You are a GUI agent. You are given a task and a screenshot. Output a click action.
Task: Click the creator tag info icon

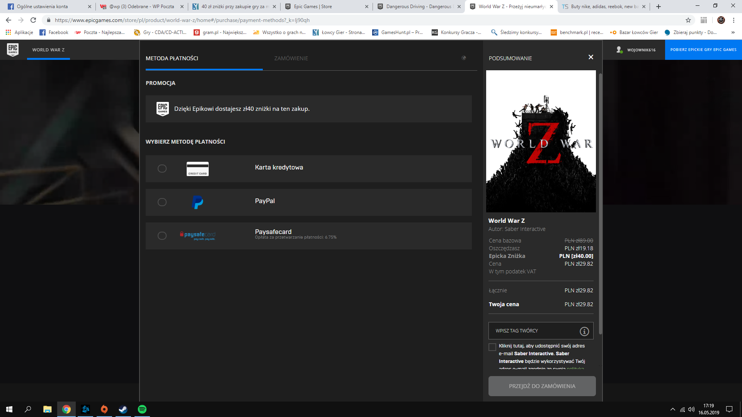click(584, 331)
